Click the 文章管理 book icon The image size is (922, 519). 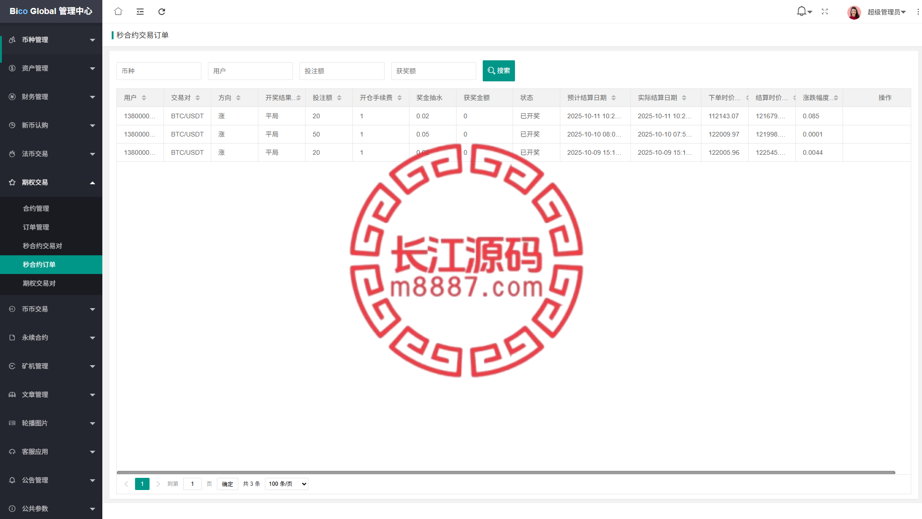[x=12, y=395]
